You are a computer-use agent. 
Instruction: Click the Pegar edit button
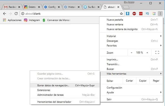pos(156,81)
